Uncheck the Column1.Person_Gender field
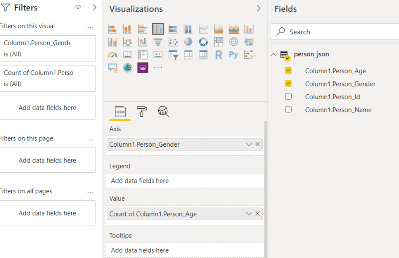399x258 pixels. [288, 83]
